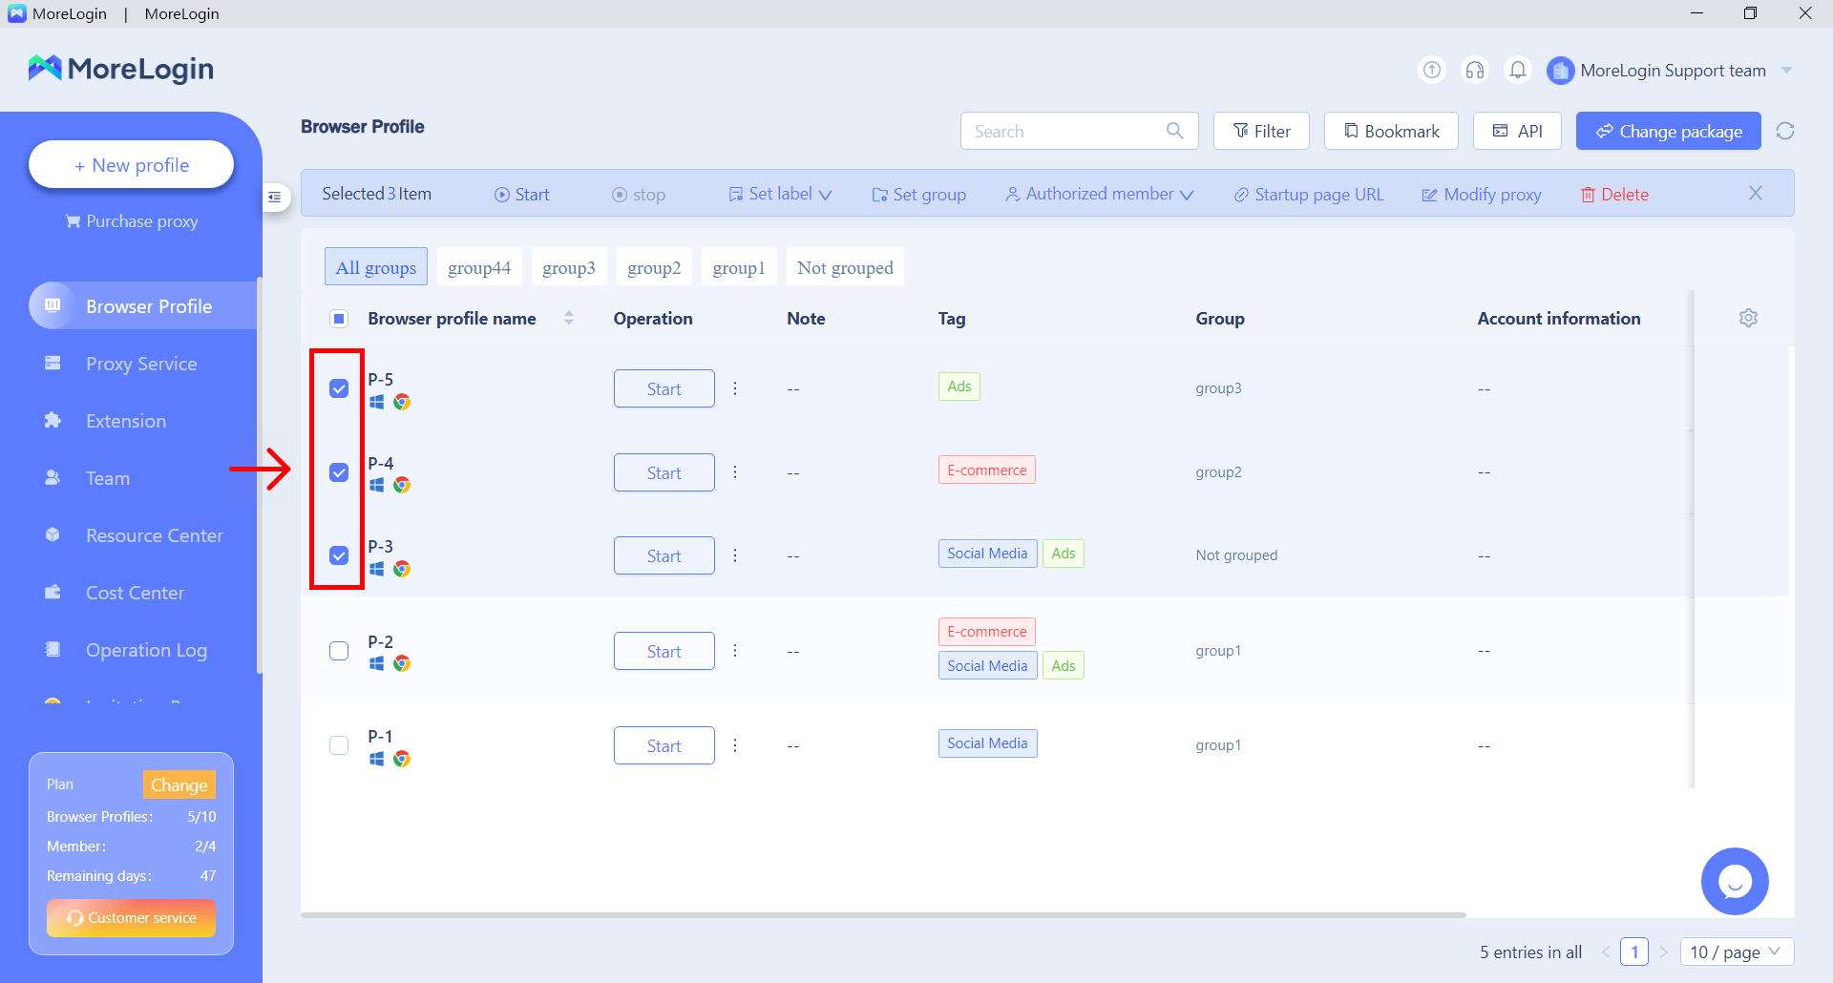
Task: Select the group2 tab
Action: (x=654, y=267)
